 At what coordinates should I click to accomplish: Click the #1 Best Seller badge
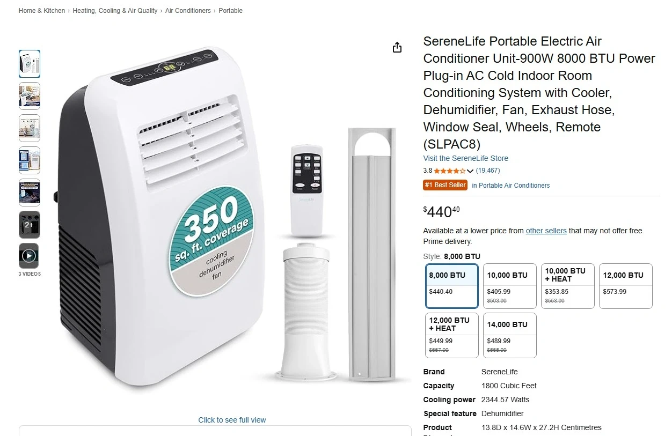coord(445,185)
